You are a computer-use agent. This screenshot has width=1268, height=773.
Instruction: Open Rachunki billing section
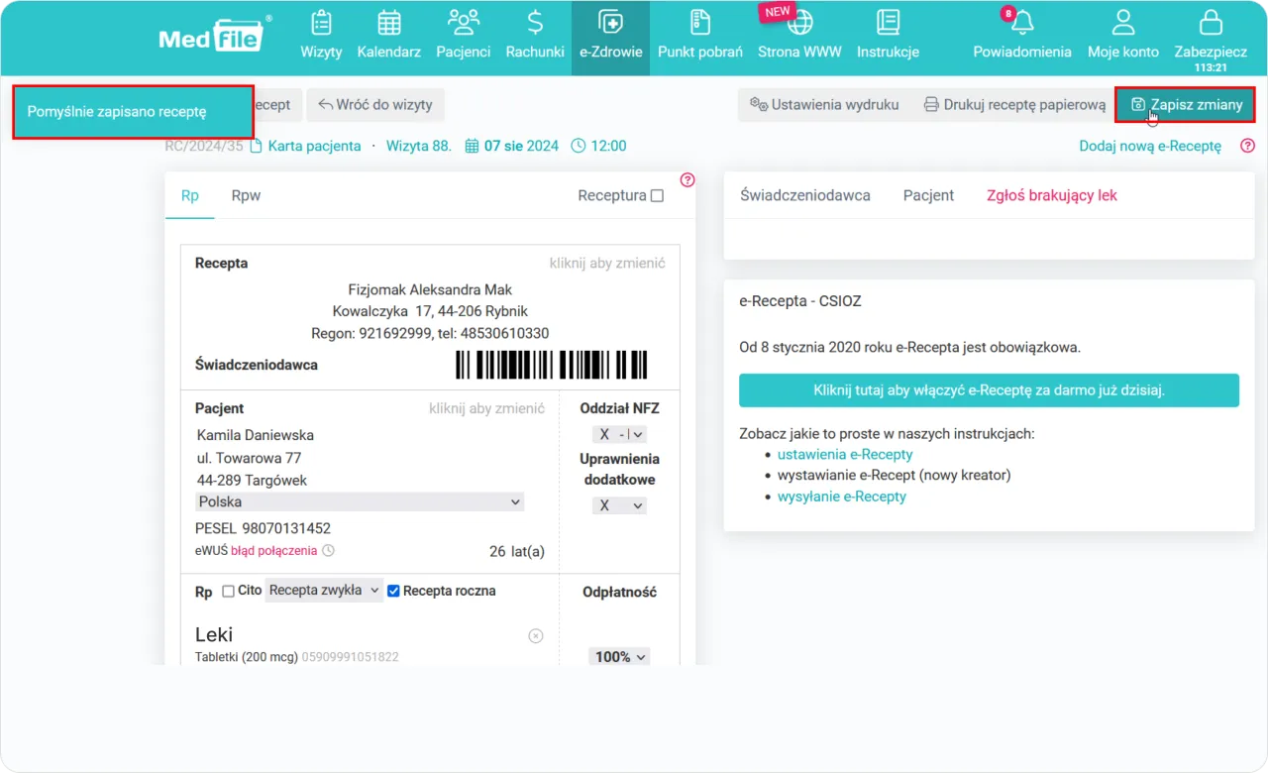click(535, 36)
